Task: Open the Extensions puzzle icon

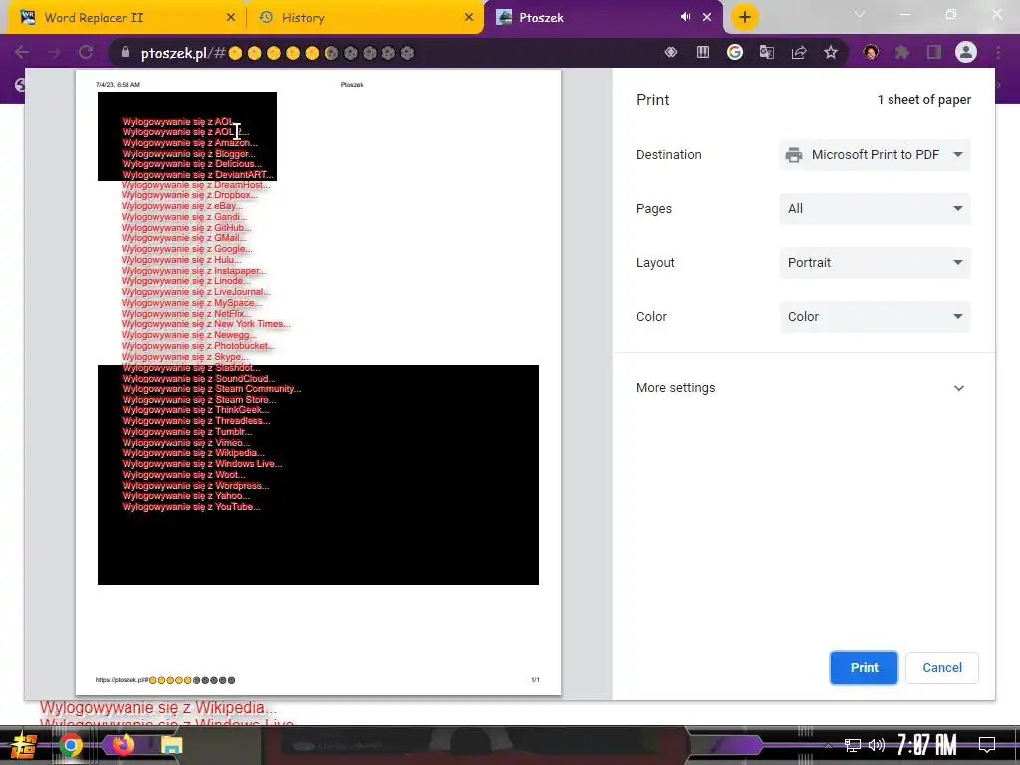Action: point(902,52)
